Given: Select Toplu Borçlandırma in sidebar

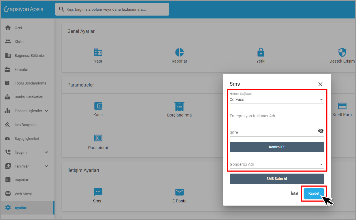Looking at the screenshot, I should tap(27, 83).
